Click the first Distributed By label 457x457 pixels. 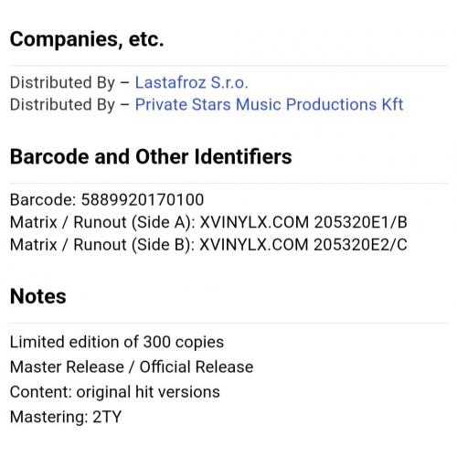pos(62,82)
